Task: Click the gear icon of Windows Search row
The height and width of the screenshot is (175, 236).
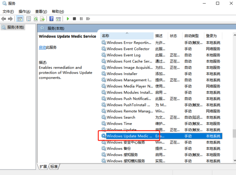Action: pyautogui.click(x=103, y=117)
